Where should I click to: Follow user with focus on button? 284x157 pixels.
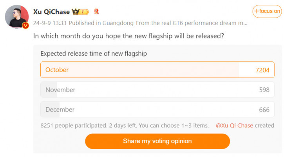[x=267, y=11]
